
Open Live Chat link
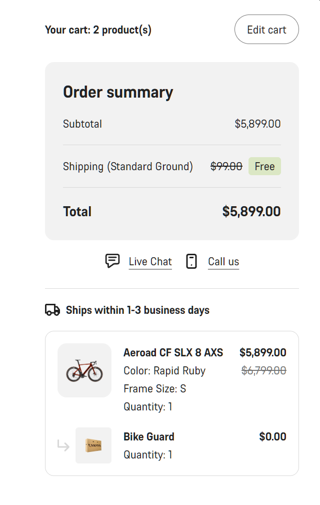click(150, 261)
